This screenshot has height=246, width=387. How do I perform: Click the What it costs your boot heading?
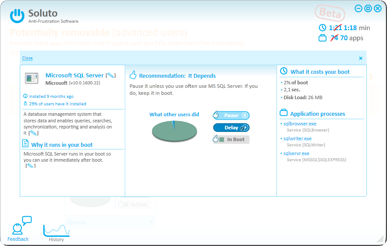point(320,72)
